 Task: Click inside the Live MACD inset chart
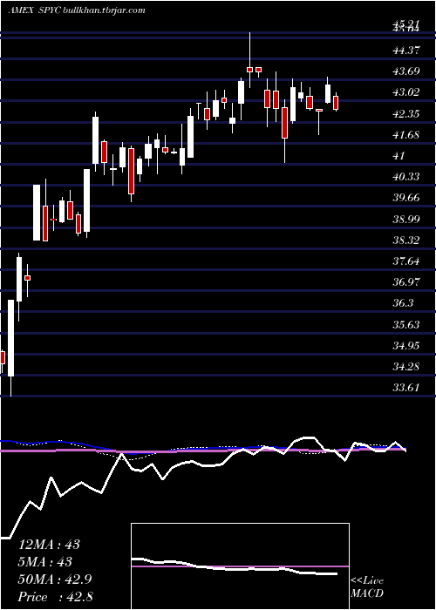(x=240, y=566)
